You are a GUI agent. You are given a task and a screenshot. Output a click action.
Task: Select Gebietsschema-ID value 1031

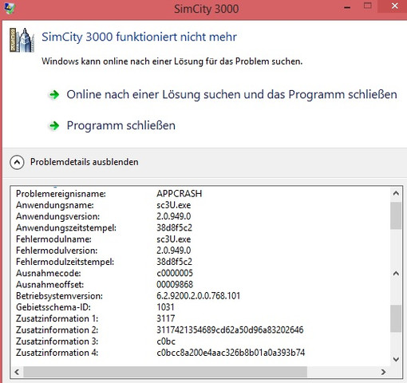[165, 307]
